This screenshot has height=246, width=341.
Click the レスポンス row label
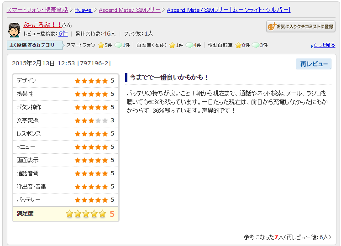click(29, 134)
